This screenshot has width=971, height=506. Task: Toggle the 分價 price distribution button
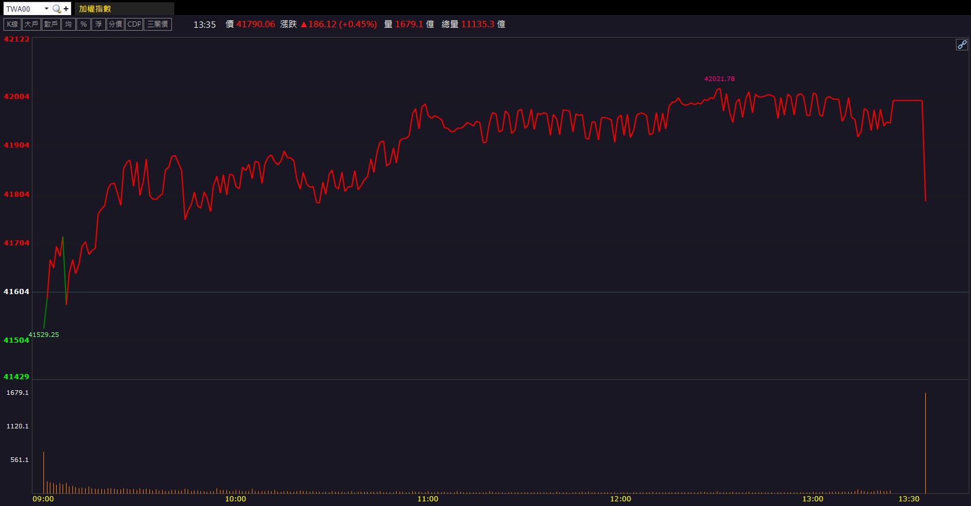tap(115, 24)
